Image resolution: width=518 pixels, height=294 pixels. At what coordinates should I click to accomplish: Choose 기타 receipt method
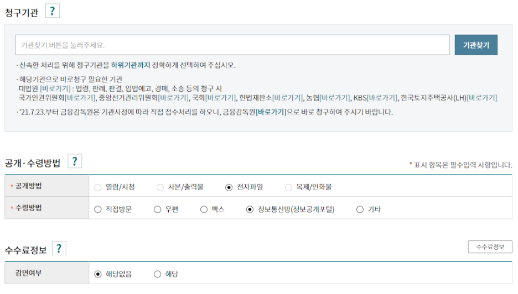point(360,209)
